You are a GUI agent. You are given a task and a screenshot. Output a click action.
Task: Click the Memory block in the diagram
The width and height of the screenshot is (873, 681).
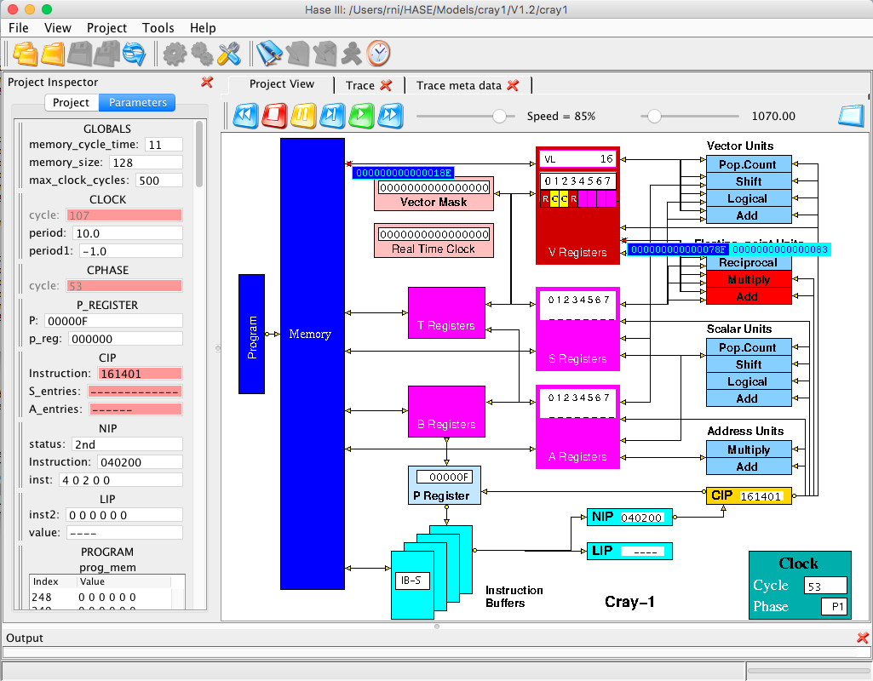coord(313,363)
